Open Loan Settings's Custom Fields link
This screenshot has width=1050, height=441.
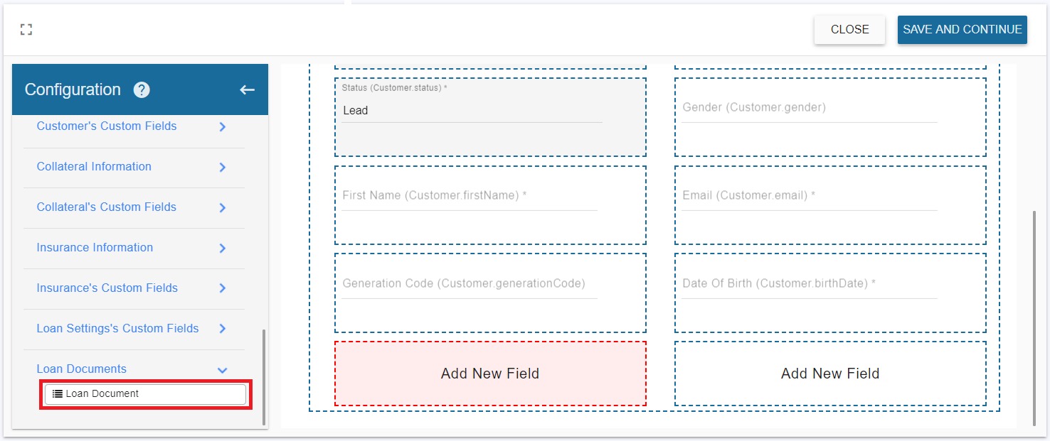[118, 328]
